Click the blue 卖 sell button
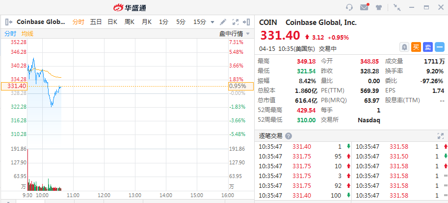 (428, 47)
